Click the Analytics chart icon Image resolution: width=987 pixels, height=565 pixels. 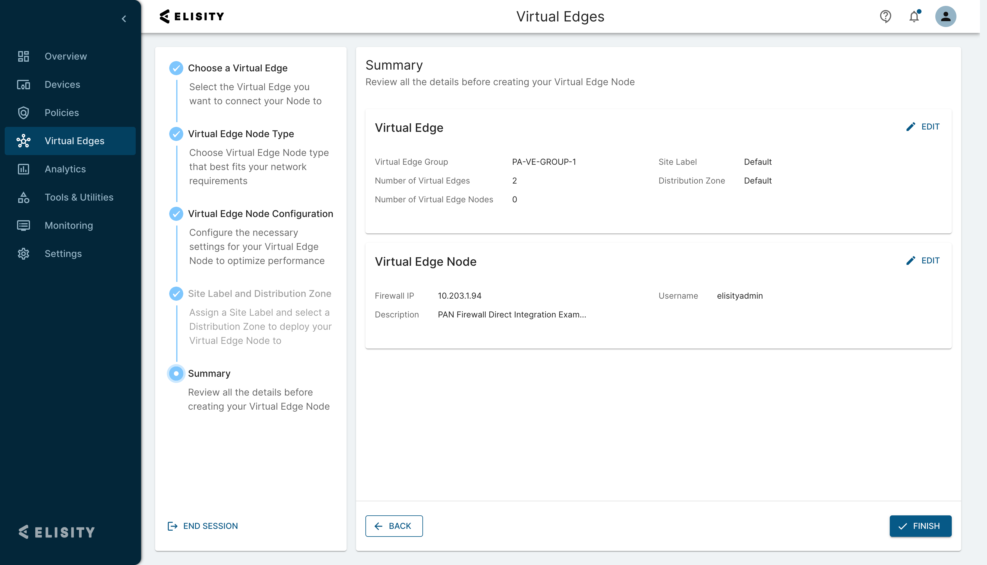pos(23,169)
